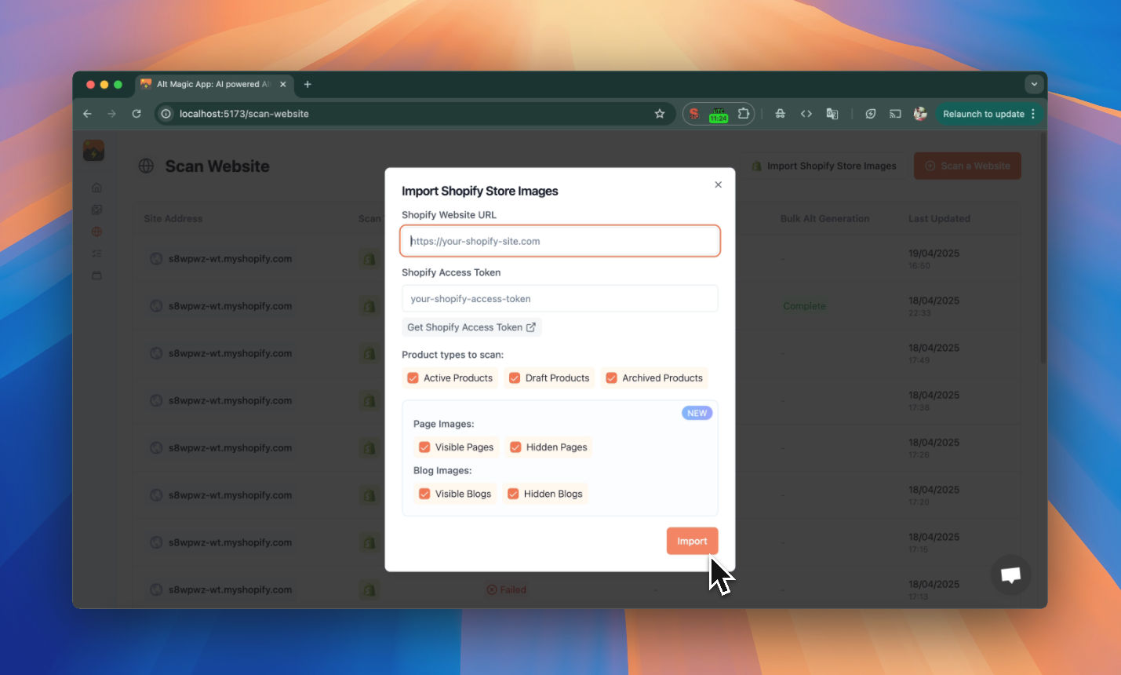Viewport: 1121px width, 675px height.
Task: Focus the Shopify Website URL field
Action: [560, 241]
